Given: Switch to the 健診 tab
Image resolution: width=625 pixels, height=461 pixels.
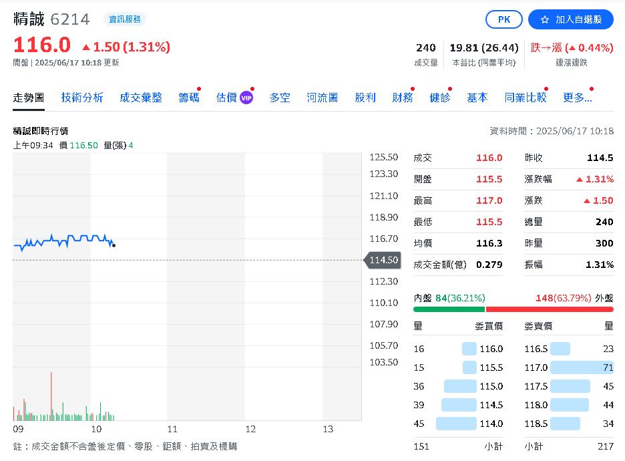Looking at the screenshot, I should point(440,98).
